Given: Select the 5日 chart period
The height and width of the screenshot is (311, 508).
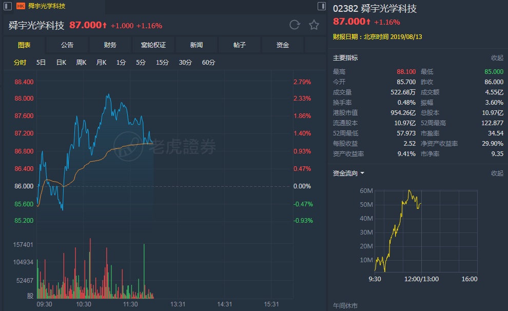Looking at the screenshot, I should point(41,63).
